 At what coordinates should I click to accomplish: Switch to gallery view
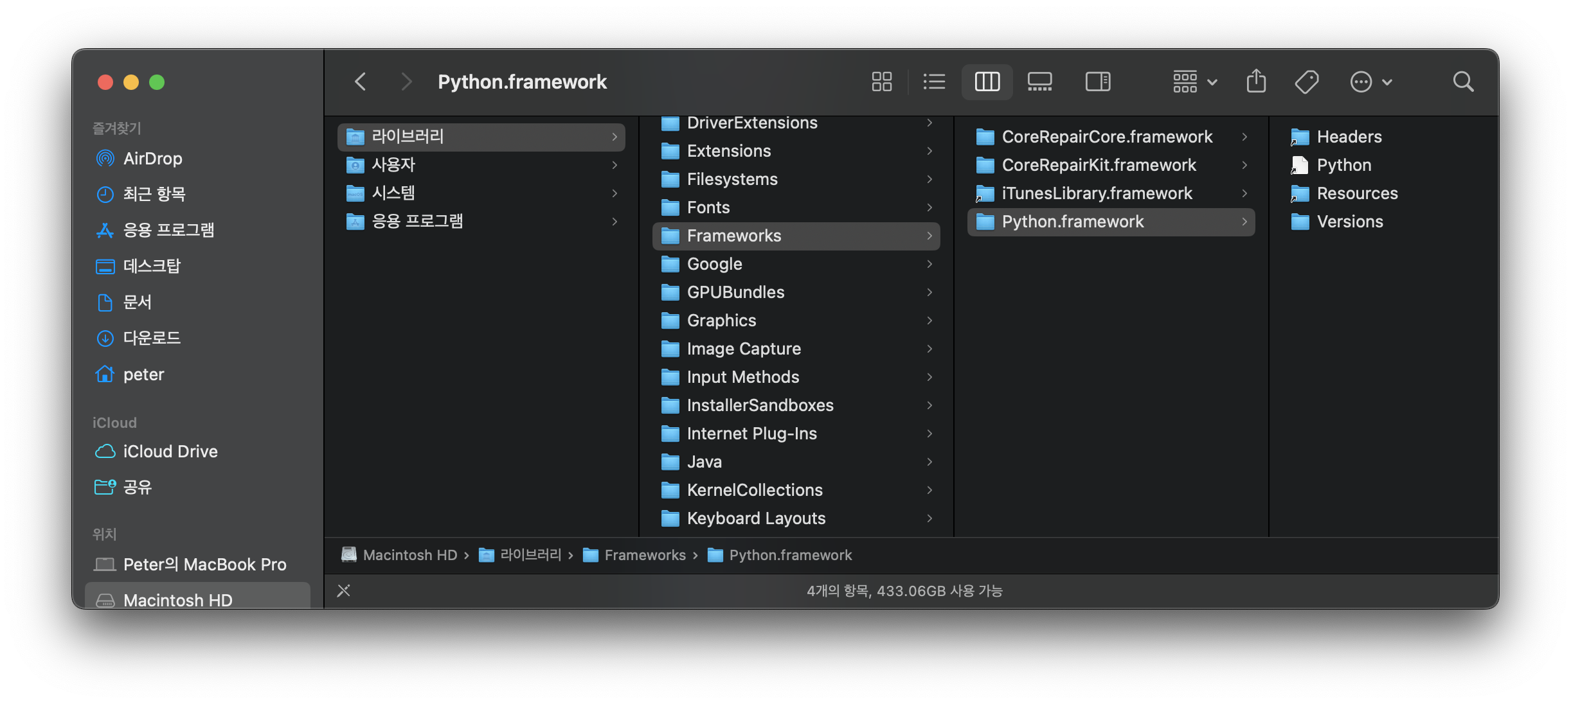(x=1039, y=82)
